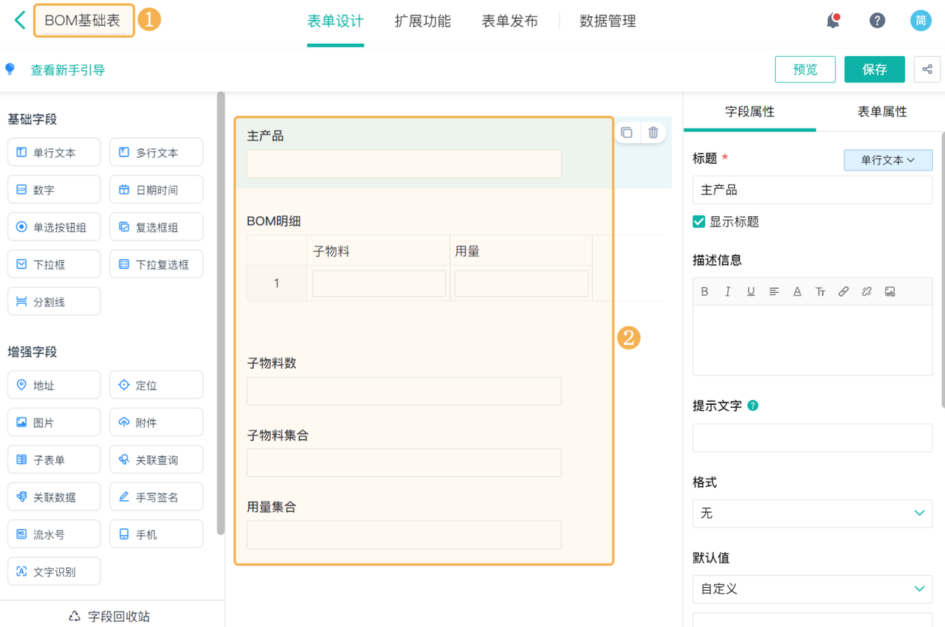
Task: Open the 默认值 自定义 dropdown
Action: click(x=812, y=589)
